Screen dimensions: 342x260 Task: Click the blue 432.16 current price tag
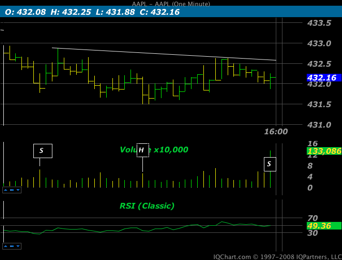coord(324,78)
